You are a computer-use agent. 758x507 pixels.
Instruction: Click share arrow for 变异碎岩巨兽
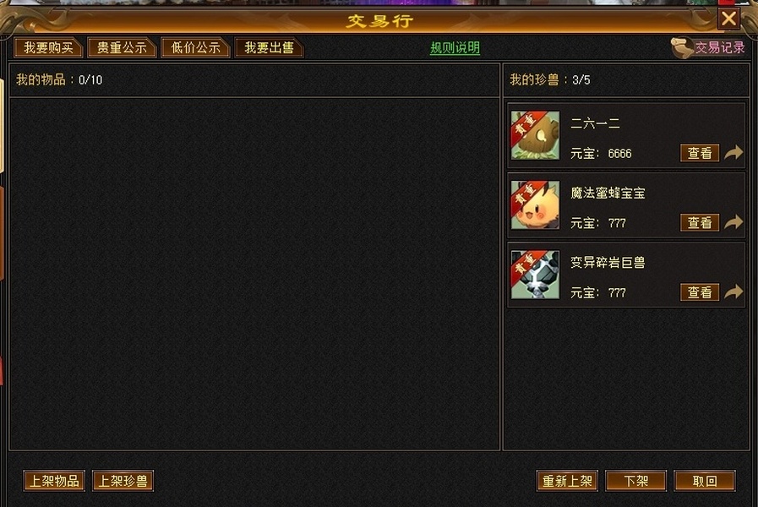pos(733,292)
